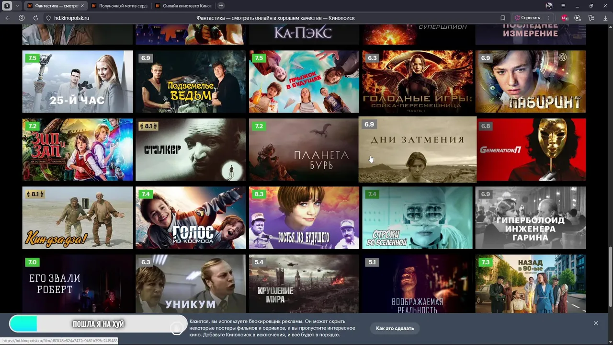Image resolution: width=613 pixels, height=345 pixels.
Task: Click the page vertical scrollbar thumb
Action: point(610,277)
